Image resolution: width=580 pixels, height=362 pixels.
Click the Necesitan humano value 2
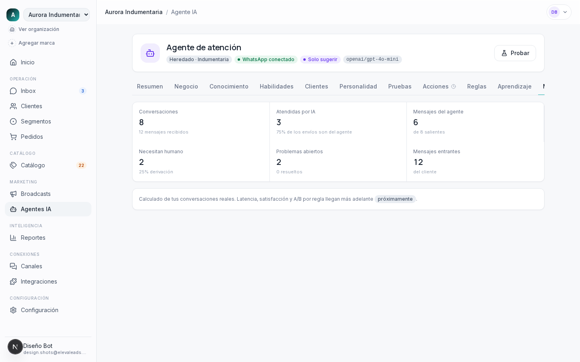(141, 162)
